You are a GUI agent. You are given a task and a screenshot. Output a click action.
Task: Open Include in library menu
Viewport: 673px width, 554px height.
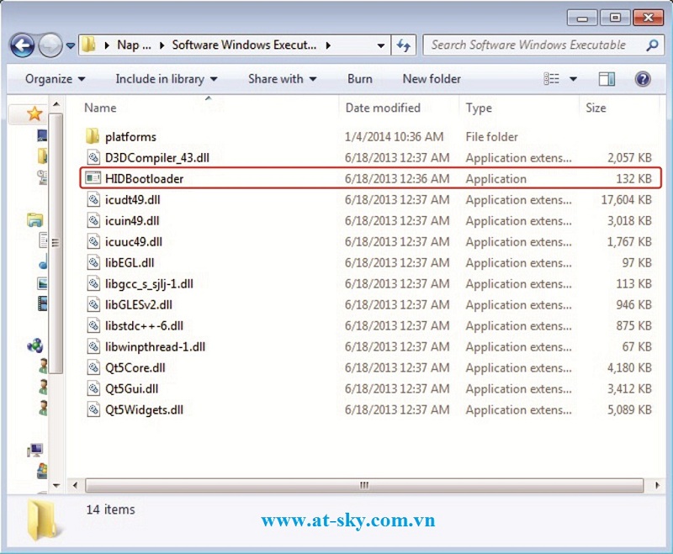point(167,79)
